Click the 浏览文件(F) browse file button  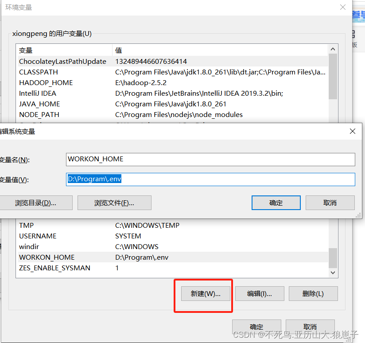pos(114,203)
